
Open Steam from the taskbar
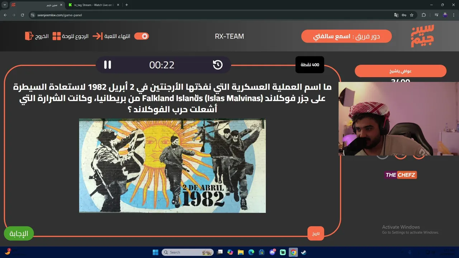point(304,252)
